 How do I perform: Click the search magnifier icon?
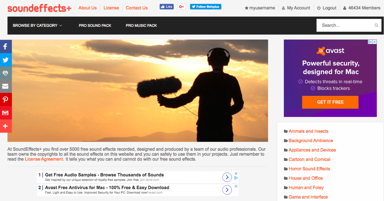click(376, 25)
